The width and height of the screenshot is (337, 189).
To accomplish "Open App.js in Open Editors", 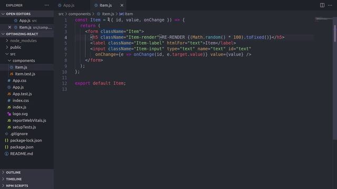I will coord(27,20).
